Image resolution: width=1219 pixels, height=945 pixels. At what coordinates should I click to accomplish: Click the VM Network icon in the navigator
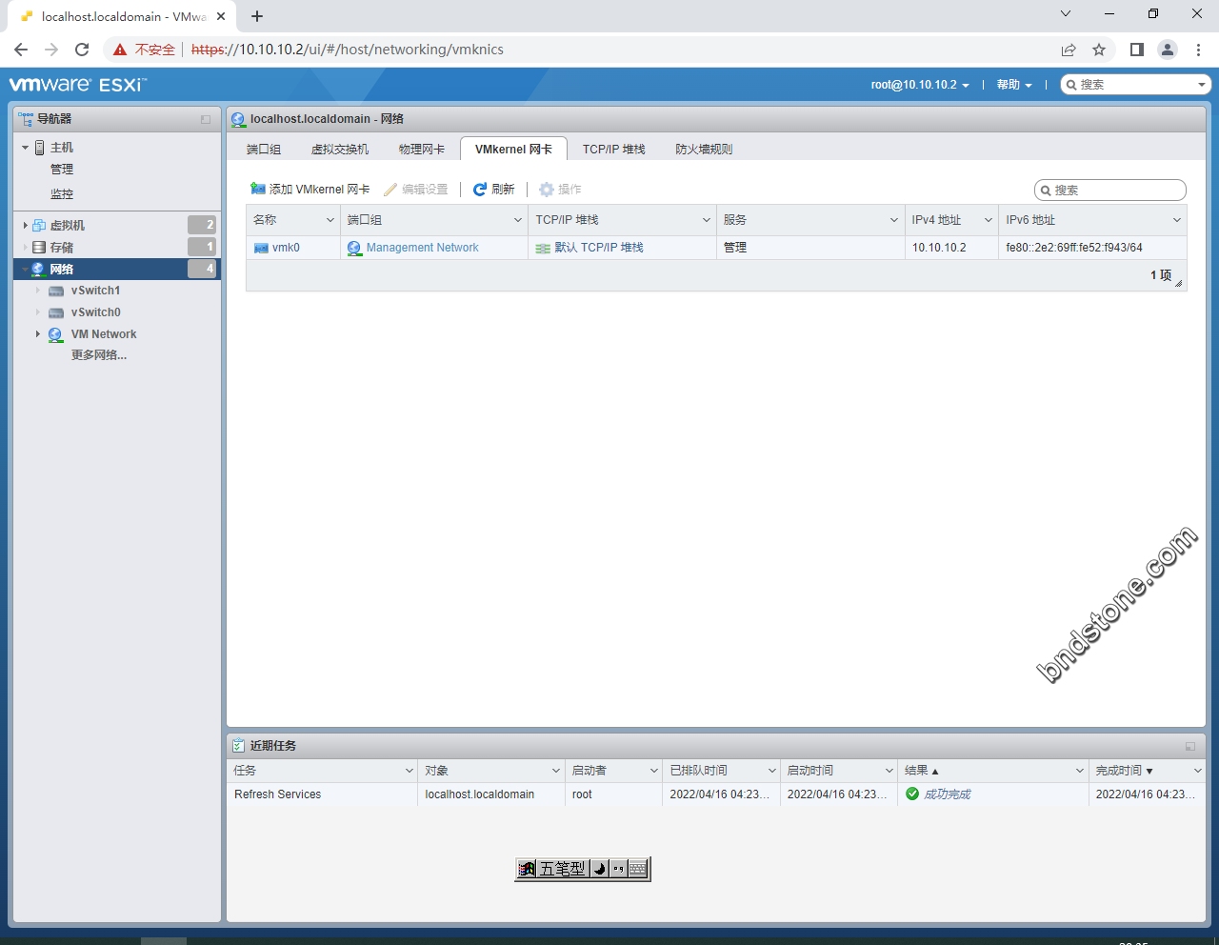tap(56, 334)
